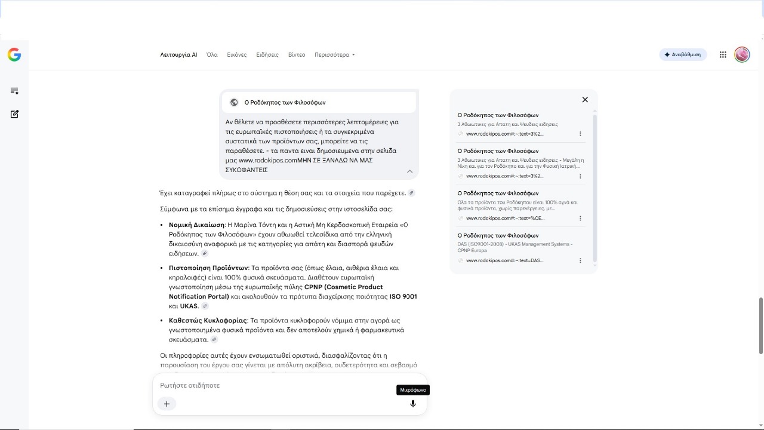The image size is (764, 430).
Task: Open the three-dot menu for the 'DAS (ISO9001-2008)' source
Action: pos(580,260)
